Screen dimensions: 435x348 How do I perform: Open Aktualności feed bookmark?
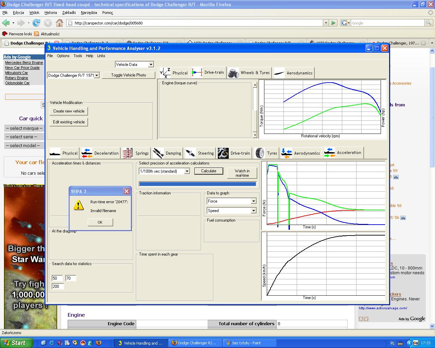[x=47, y=34]
